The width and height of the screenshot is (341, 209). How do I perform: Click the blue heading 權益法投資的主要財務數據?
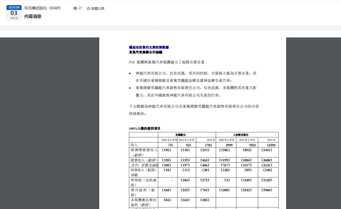(x=149, y=47)
